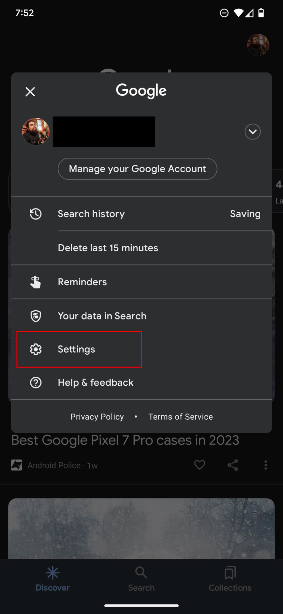Tap the profile avatar at top right
Screen dimensions: 283x614
tap(258, 45)
